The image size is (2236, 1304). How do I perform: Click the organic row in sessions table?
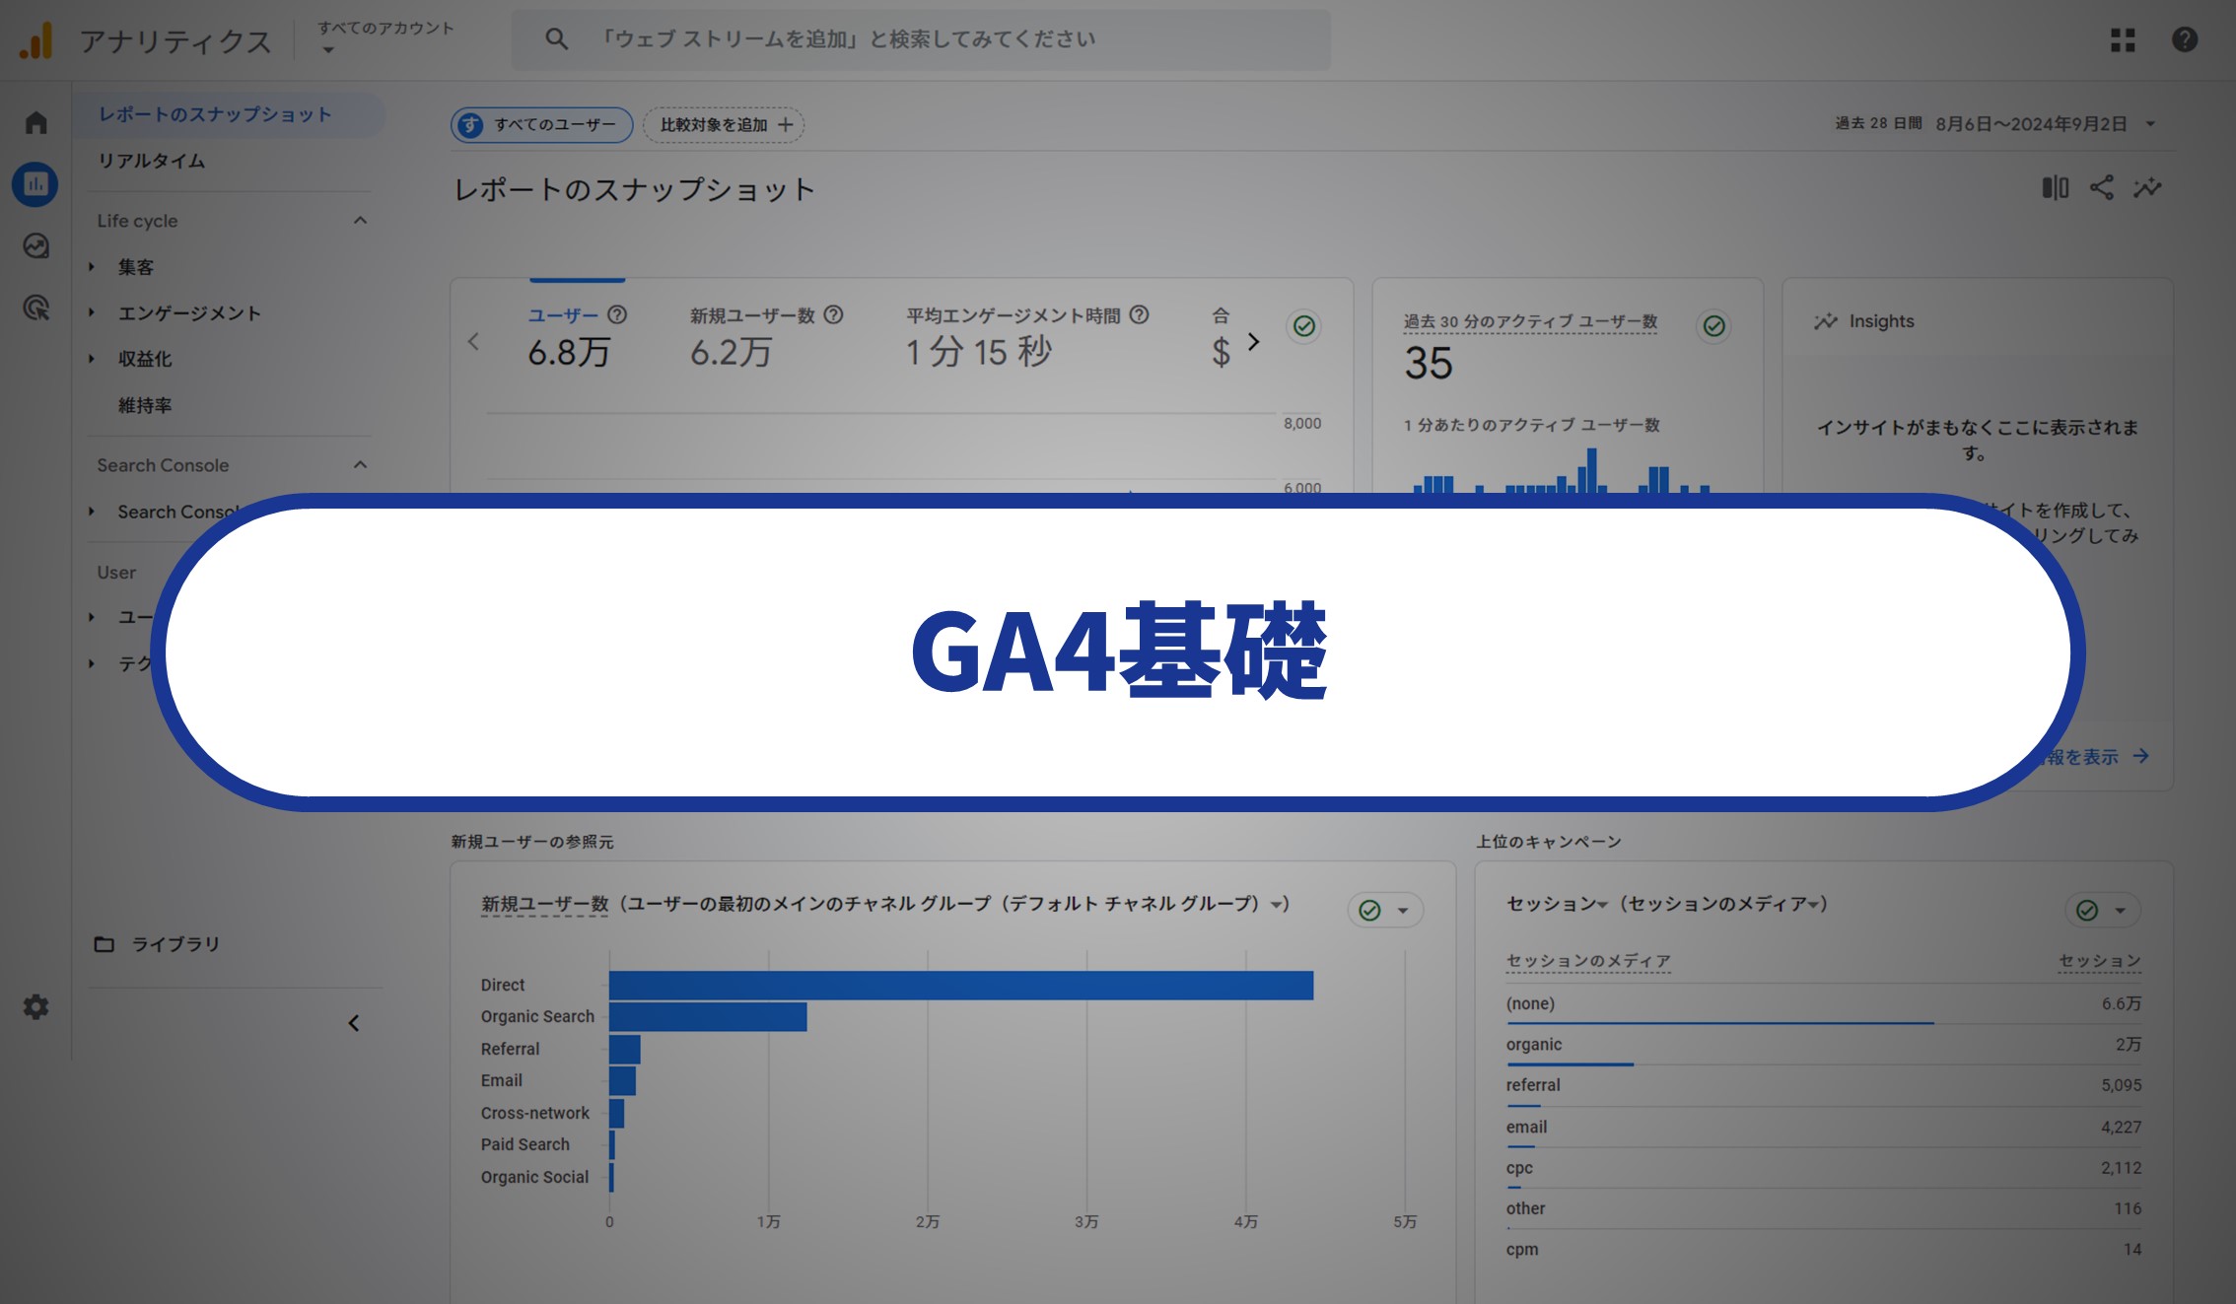(1824, 1045)
